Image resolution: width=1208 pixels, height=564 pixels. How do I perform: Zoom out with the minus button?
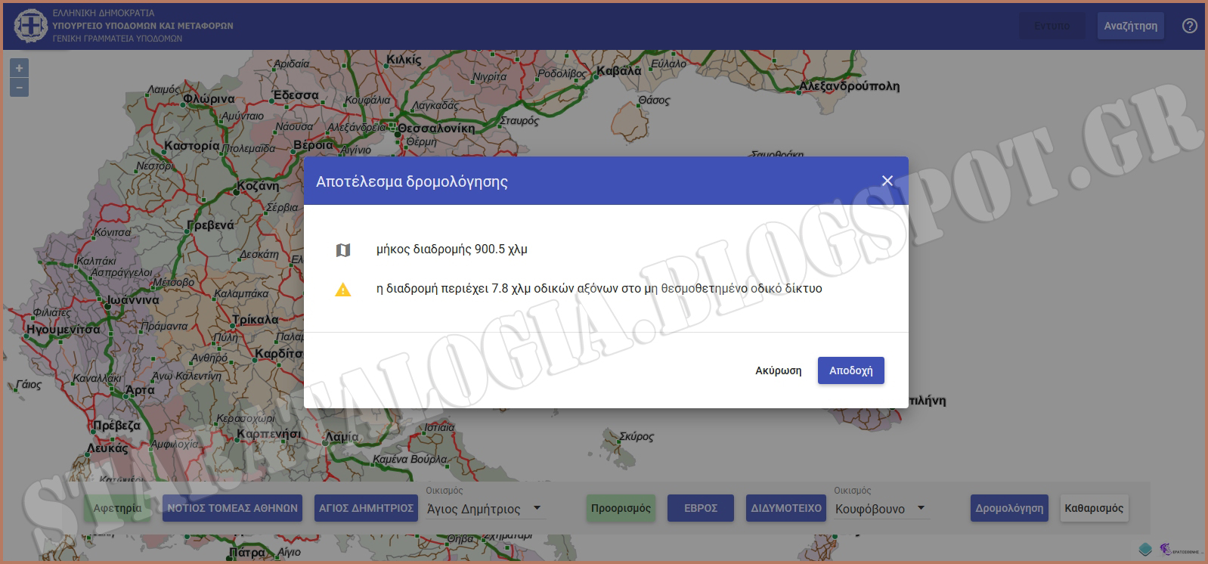click(x=19, y=88)
